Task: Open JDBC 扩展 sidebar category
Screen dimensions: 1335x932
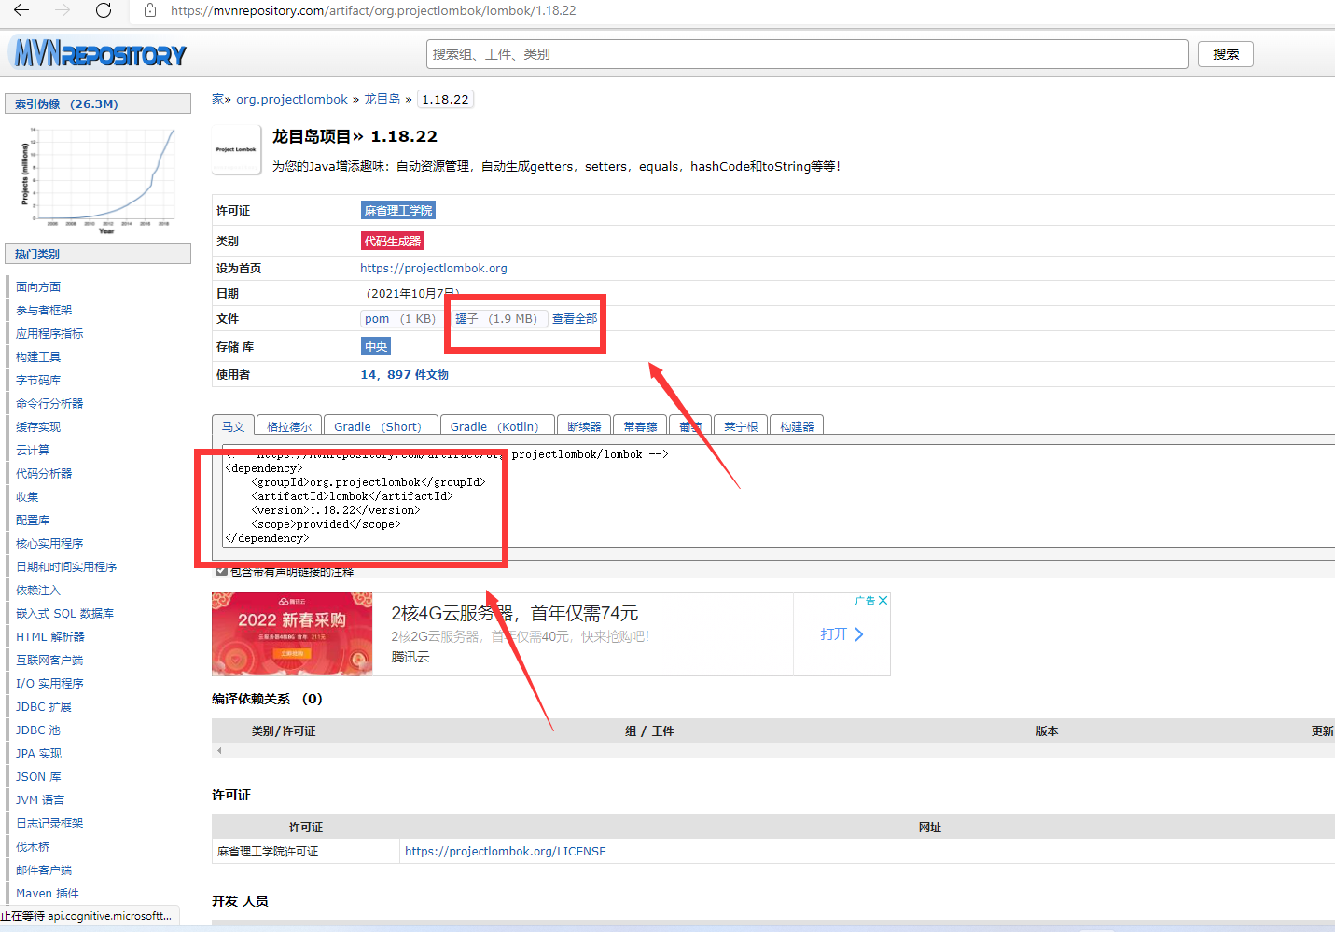Action: pyautogui.click(x=44, y=706)
